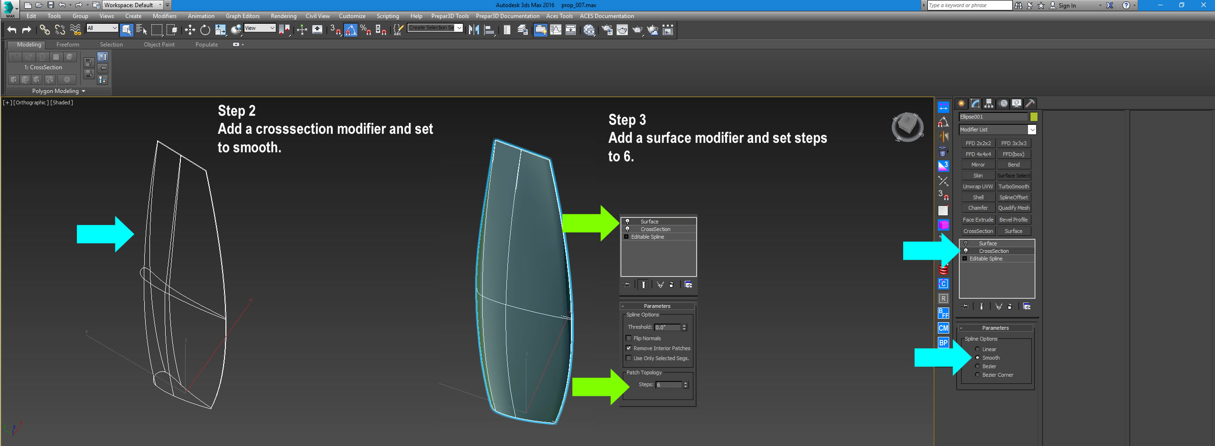Switch to the Freeform ribbon tab
This screenshot has height=446, width=1215.
67,44
